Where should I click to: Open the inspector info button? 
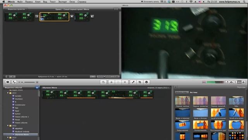(x=146, y=82)
